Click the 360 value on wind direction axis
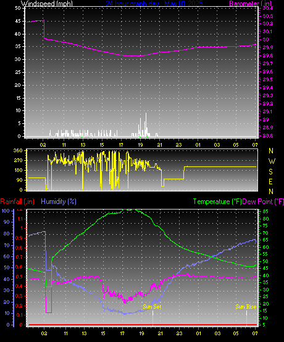Viewport: 284px width, 342px height. pos(18,150)
